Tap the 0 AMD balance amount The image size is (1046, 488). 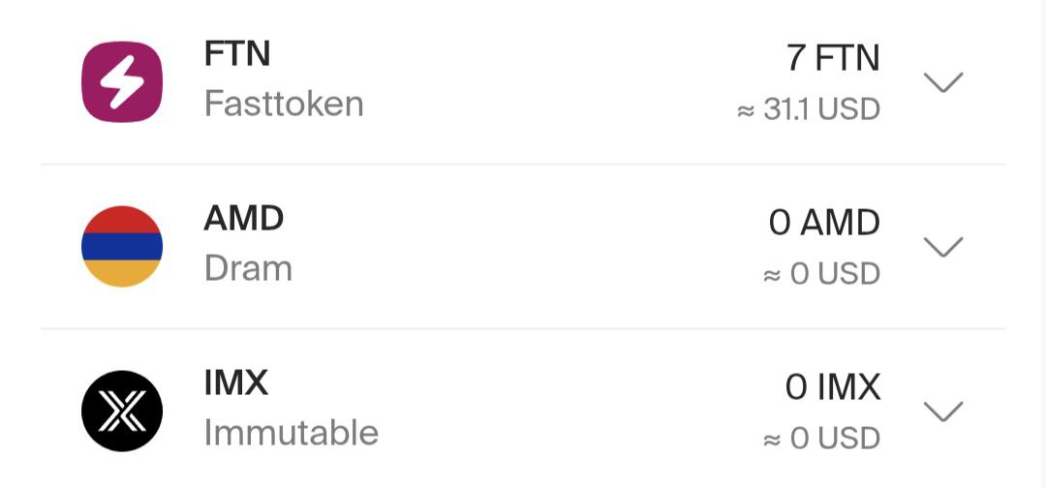(824, 223)
